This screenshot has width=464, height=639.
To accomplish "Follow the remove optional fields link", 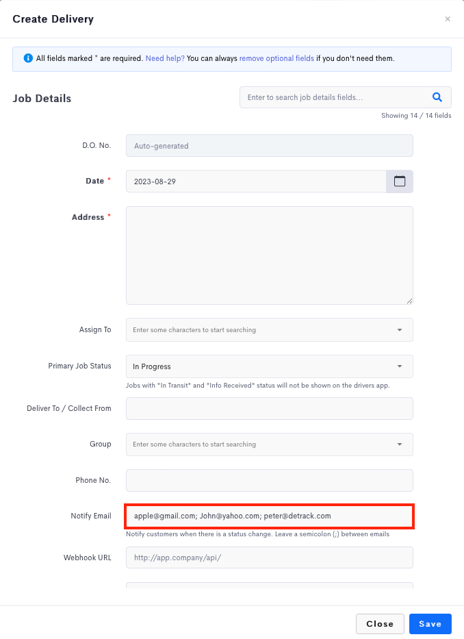I will 276,58.
